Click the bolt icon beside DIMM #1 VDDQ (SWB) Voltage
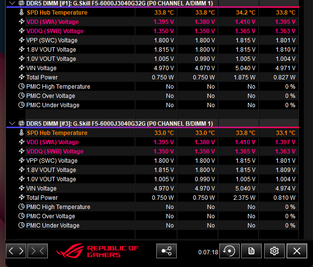This screenshot has width=313, height=267. click(21, 31)
